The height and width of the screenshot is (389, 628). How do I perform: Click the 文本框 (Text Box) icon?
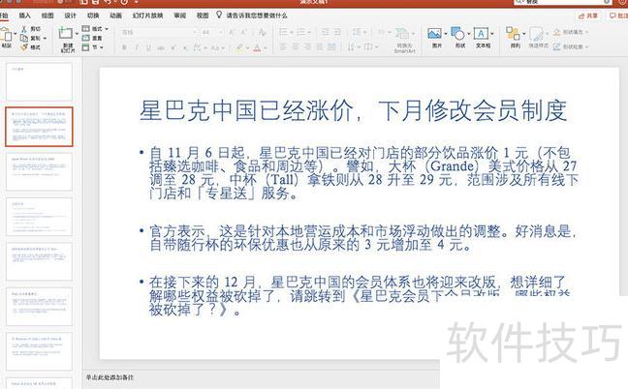click(x=481, y=34)
